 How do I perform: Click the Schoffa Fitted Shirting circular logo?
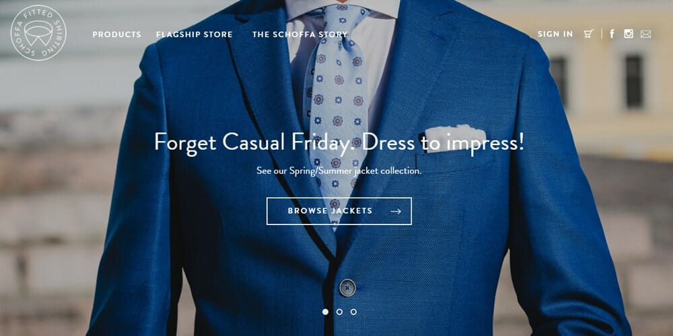[38, 33]
